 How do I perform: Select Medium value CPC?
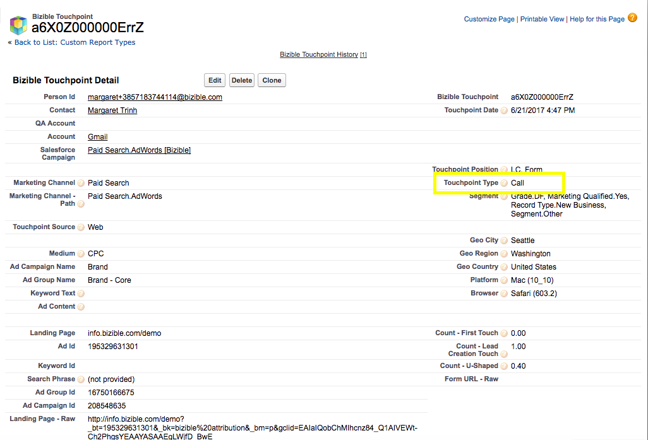click(95, 254)
